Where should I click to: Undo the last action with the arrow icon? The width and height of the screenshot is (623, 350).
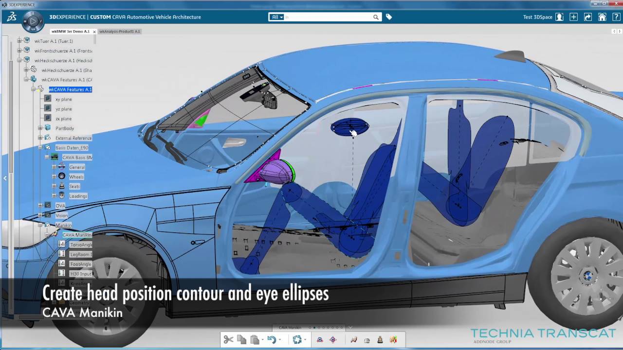click(272, 340)
